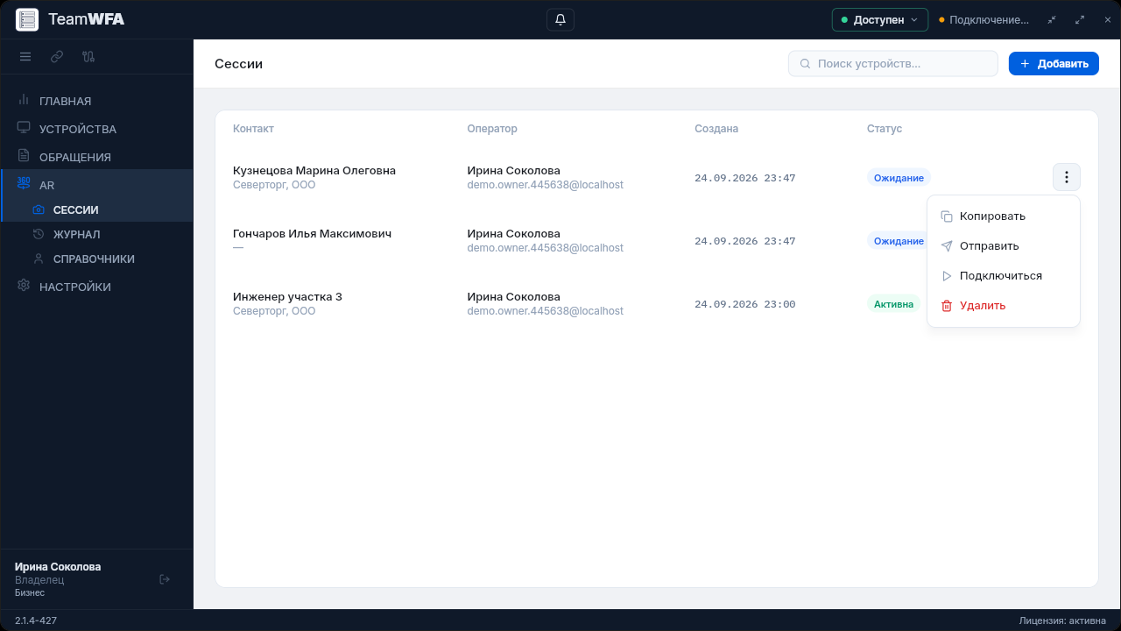Click the Лицензия: активна status text
This screenshot has height=631, width=1121.
[1062, 620]
